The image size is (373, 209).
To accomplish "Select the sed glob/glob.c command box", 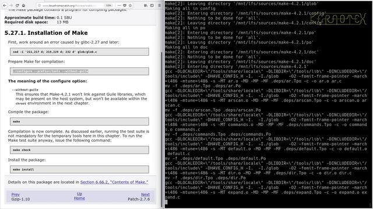I will [79, 52].
